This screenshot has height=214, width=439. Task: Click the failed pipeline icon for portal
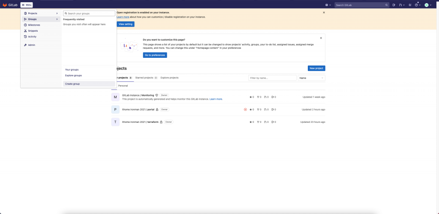click(245, 110)
